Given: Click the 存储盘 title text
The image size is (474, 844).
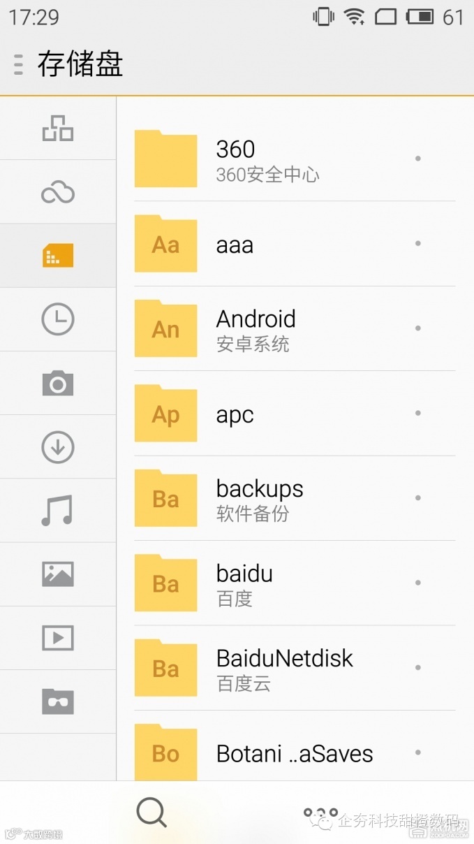Looking at the screenshot, I should click(x=80, y=64).
